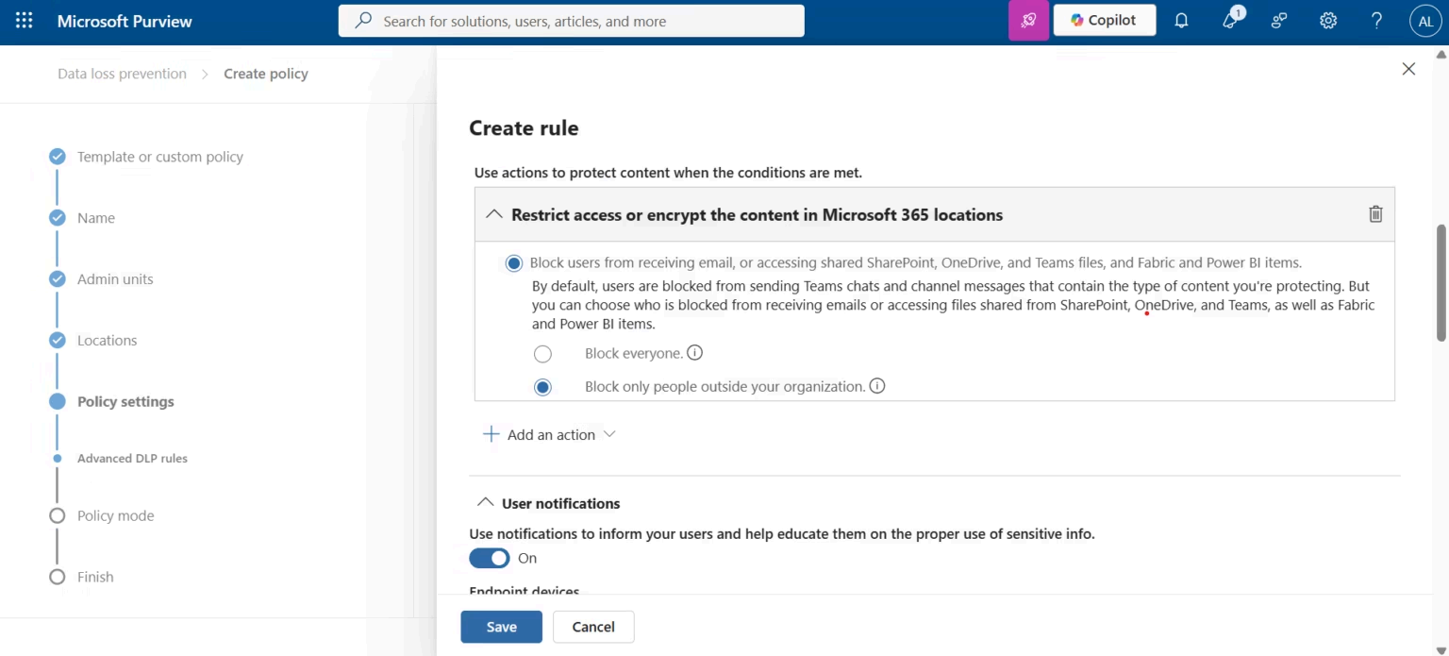Screen dimensions: 1449x656
Task: Click the magnifier icon in the search bar
Action: tap(363, 21)
